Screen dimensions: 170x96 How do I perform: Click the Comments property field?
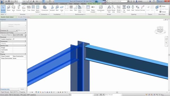click(x=19, y=50)
